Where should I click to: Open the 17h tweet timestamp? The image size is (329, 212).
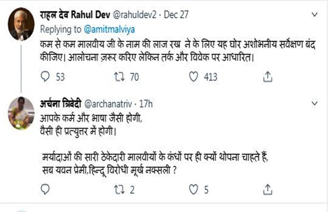146,104
